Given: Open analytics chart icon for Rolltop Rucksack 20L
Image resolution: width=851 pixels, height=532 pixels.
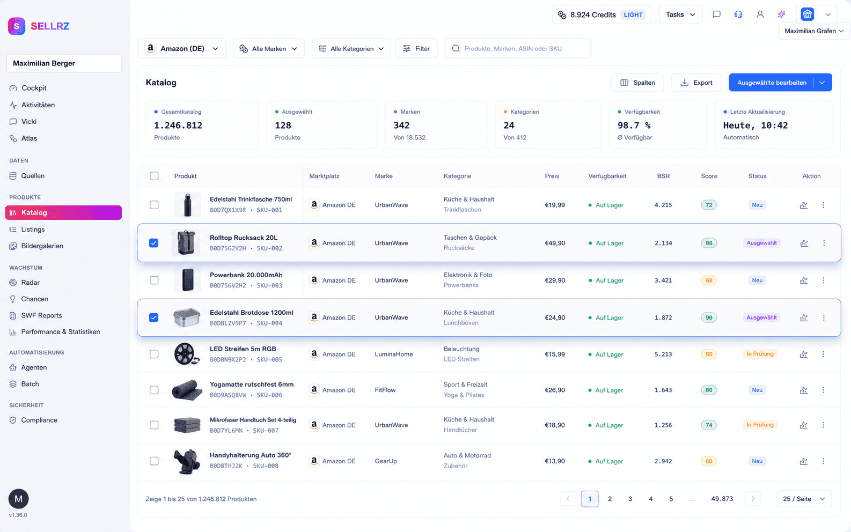Looking at the screenshot, I should click(x=804, y=243).
